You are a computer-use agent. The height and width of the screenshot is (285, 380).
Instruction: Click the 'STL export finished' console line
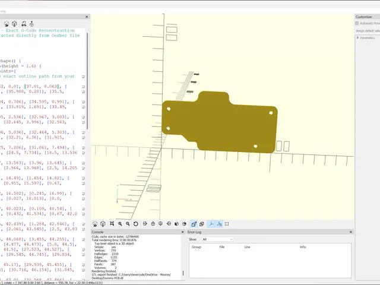click(131, 274)
